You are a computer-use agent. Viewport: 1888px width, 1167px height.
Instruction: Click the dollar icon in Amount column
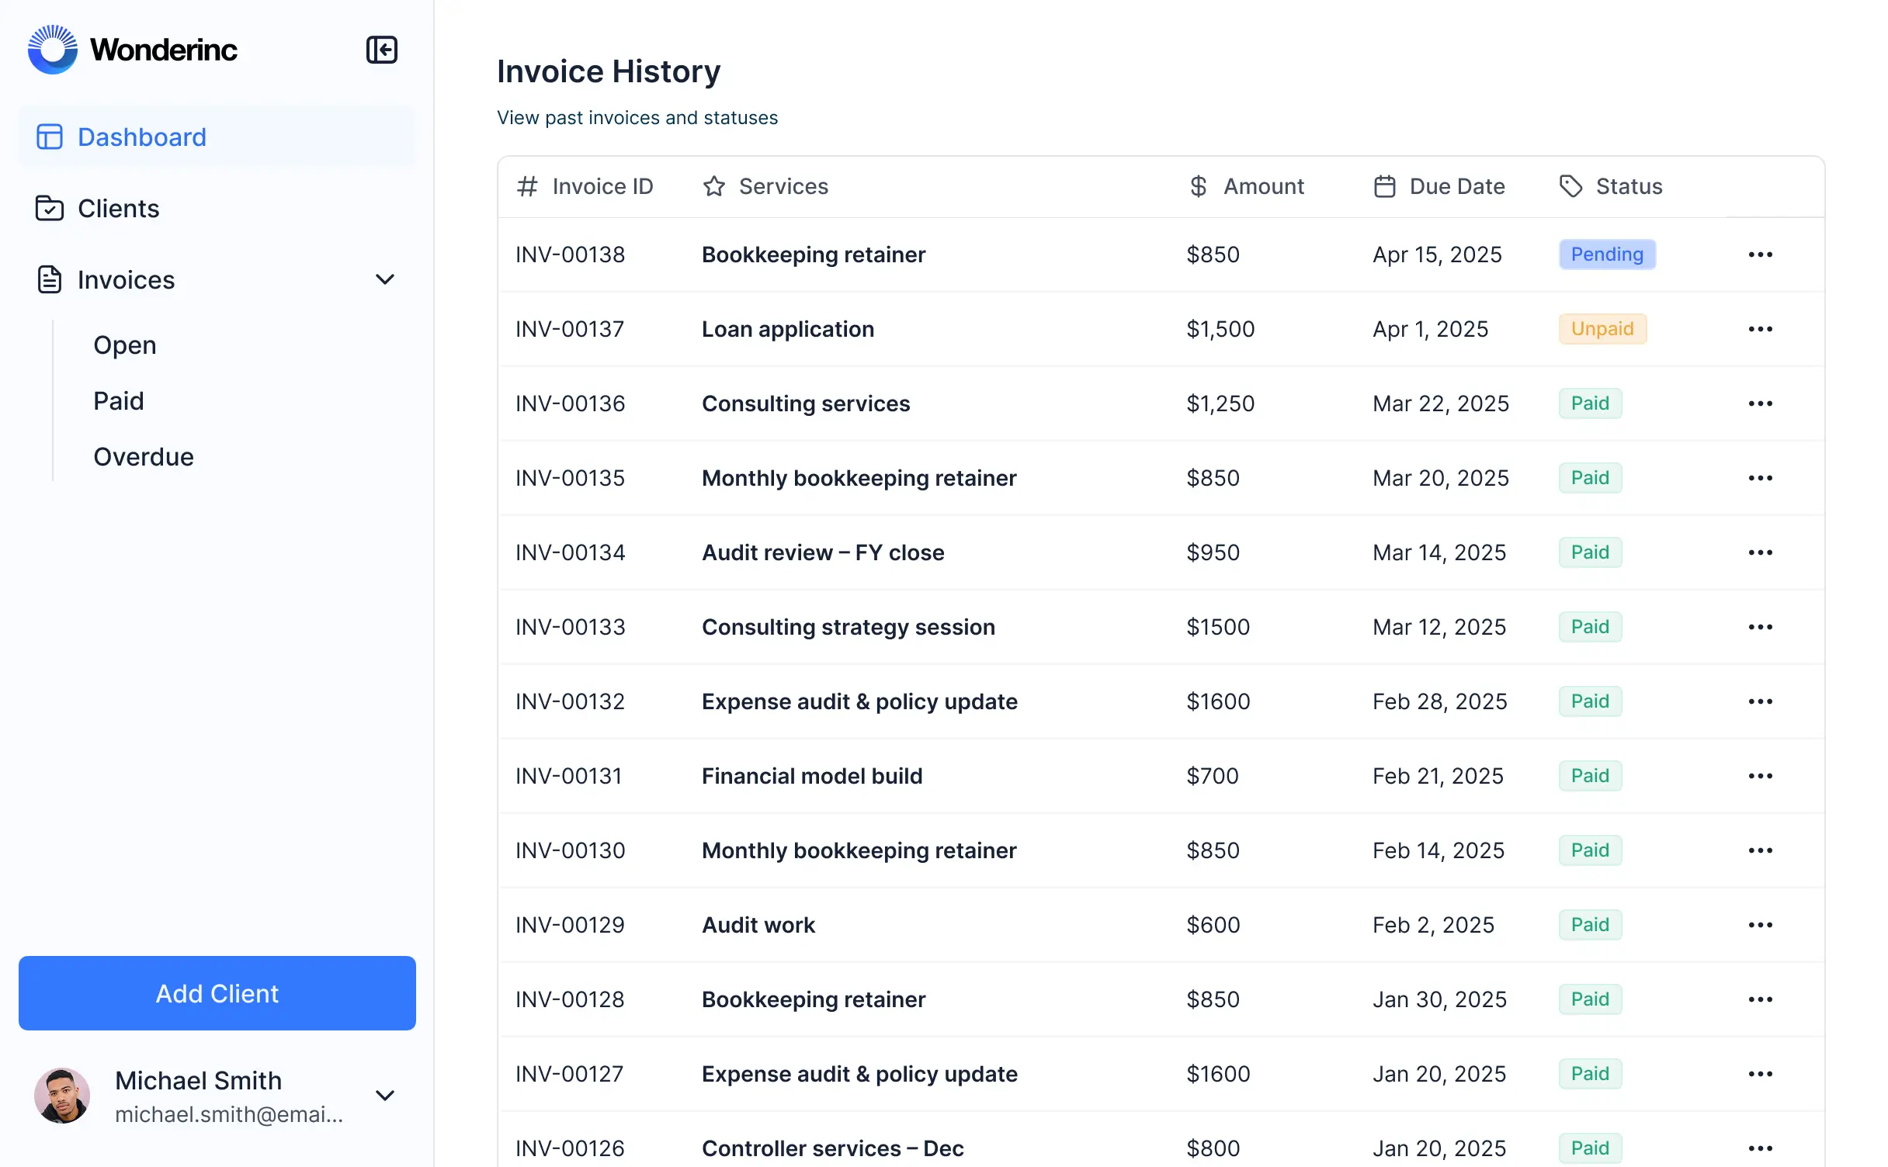coord(1197,186)
